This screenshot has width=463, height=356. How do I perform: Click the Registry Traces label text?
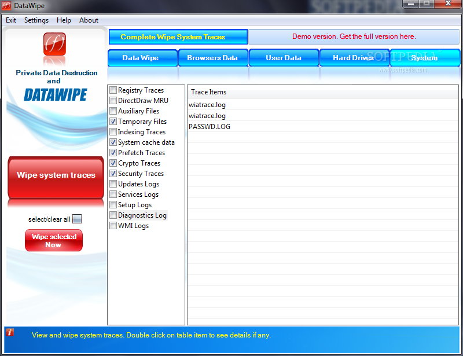141,90
